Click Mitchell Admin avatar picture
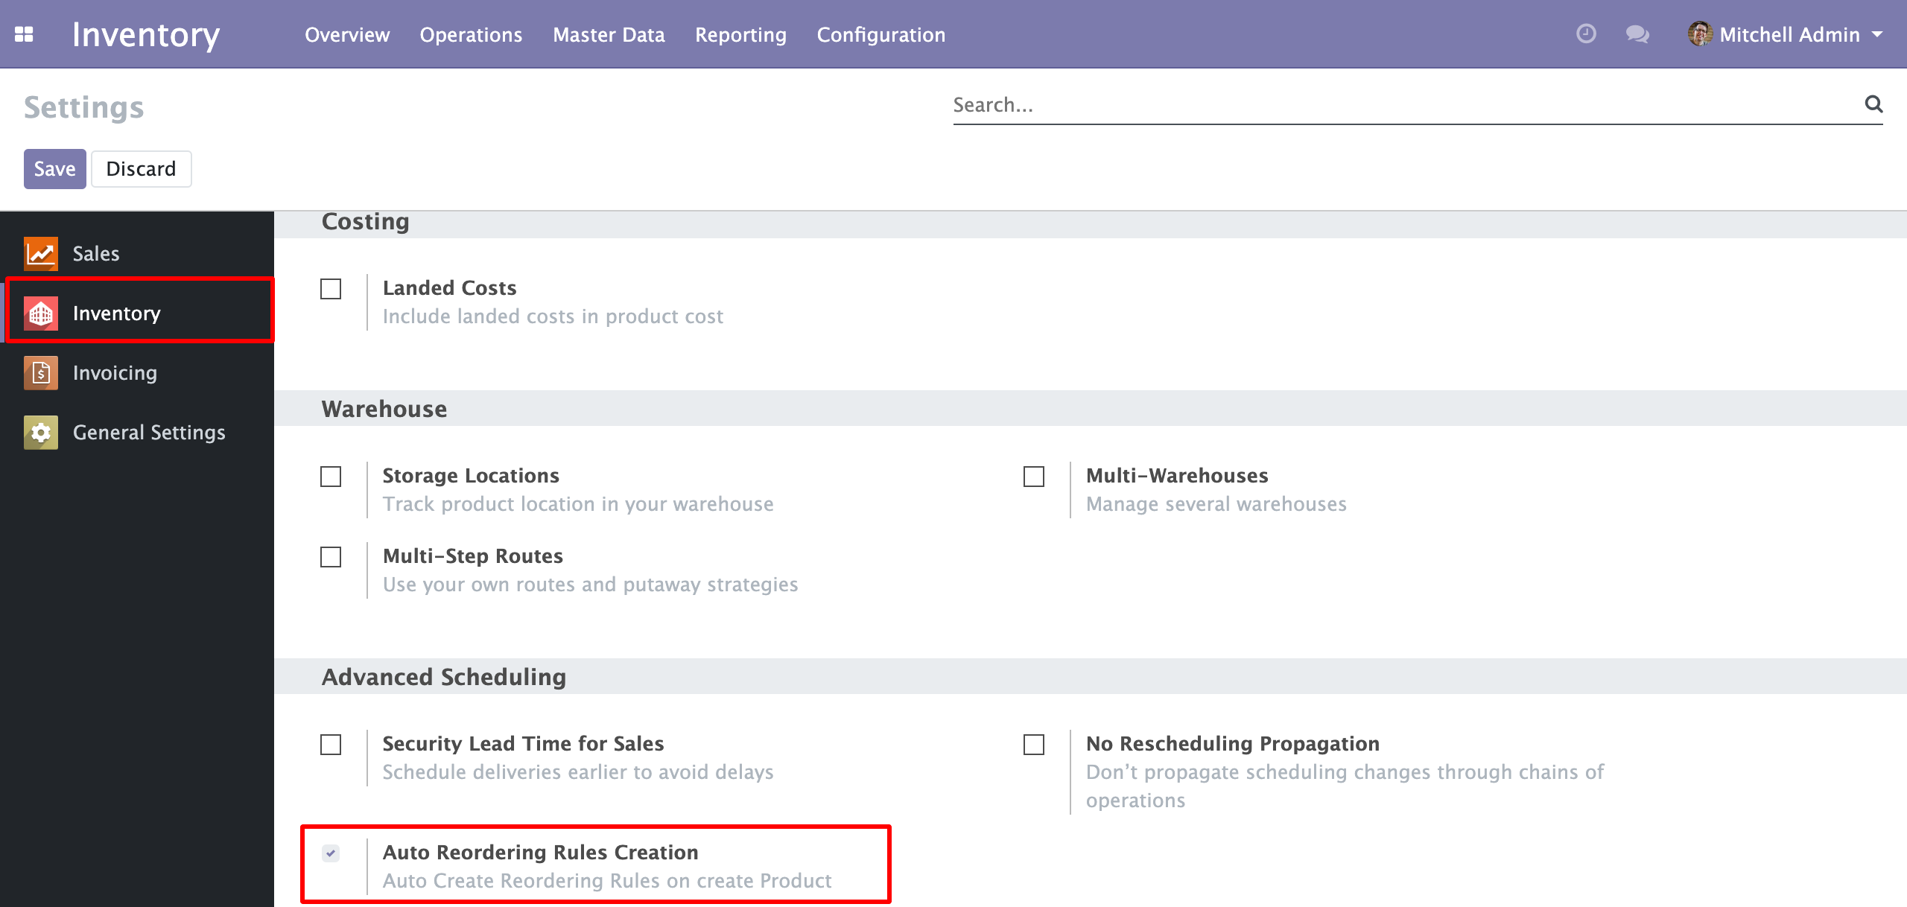 [x=1699, y=34]
